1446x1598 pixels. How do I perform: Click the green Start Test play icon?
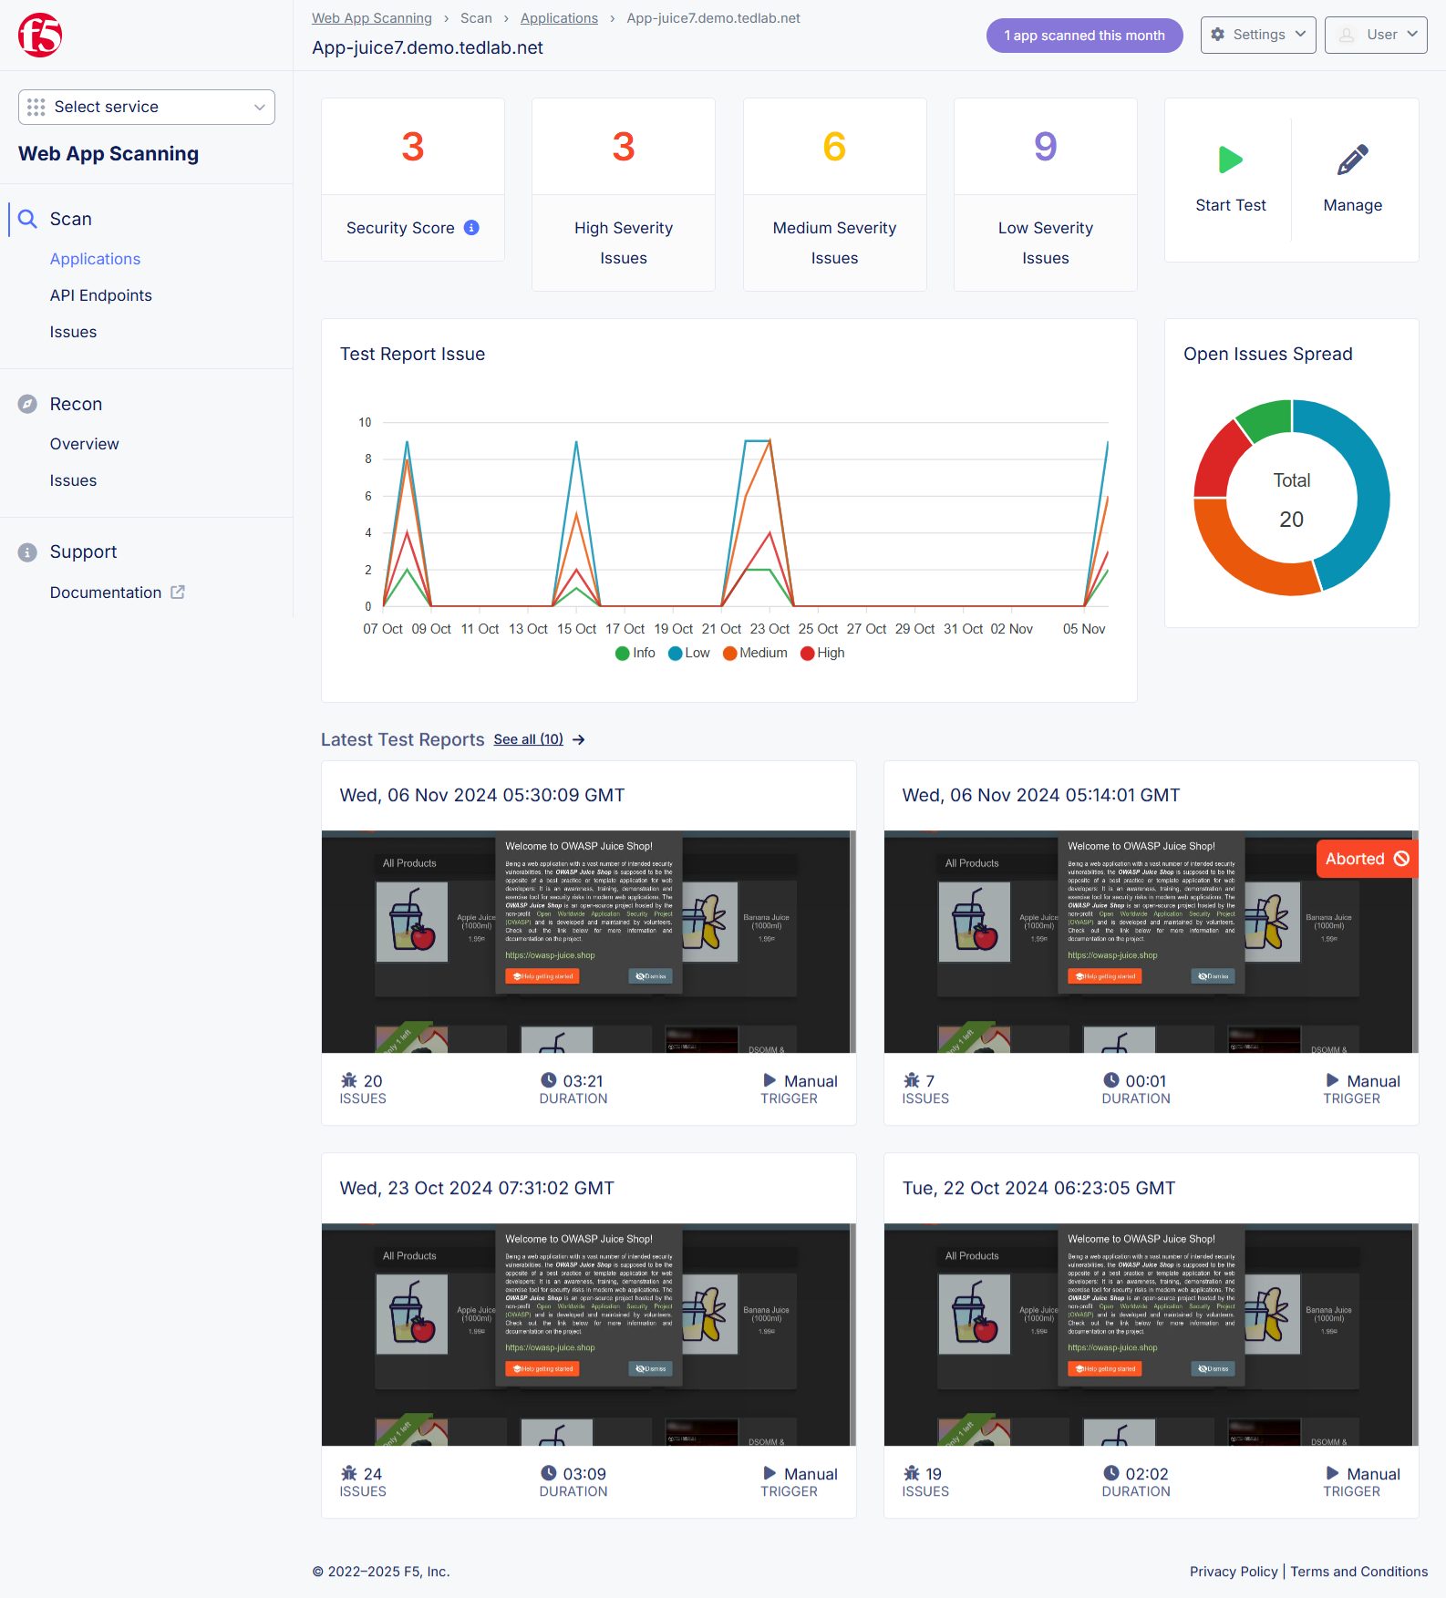tap(1230, 160)
